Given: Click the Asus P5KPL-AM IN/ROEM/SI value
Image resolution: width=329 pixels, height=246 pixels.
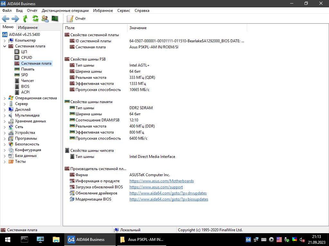Looking at the screenshot, I should pyautogui.click(x=154, y=47).
